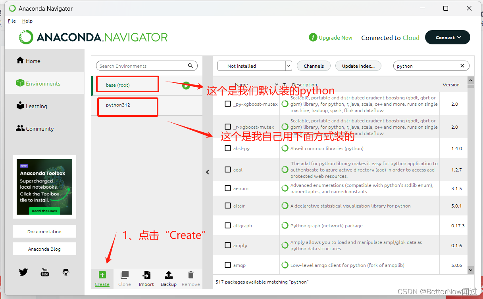Click the status circle icon for _py-xgboost-mutex
Screen dimensions: 483x299
285,104
